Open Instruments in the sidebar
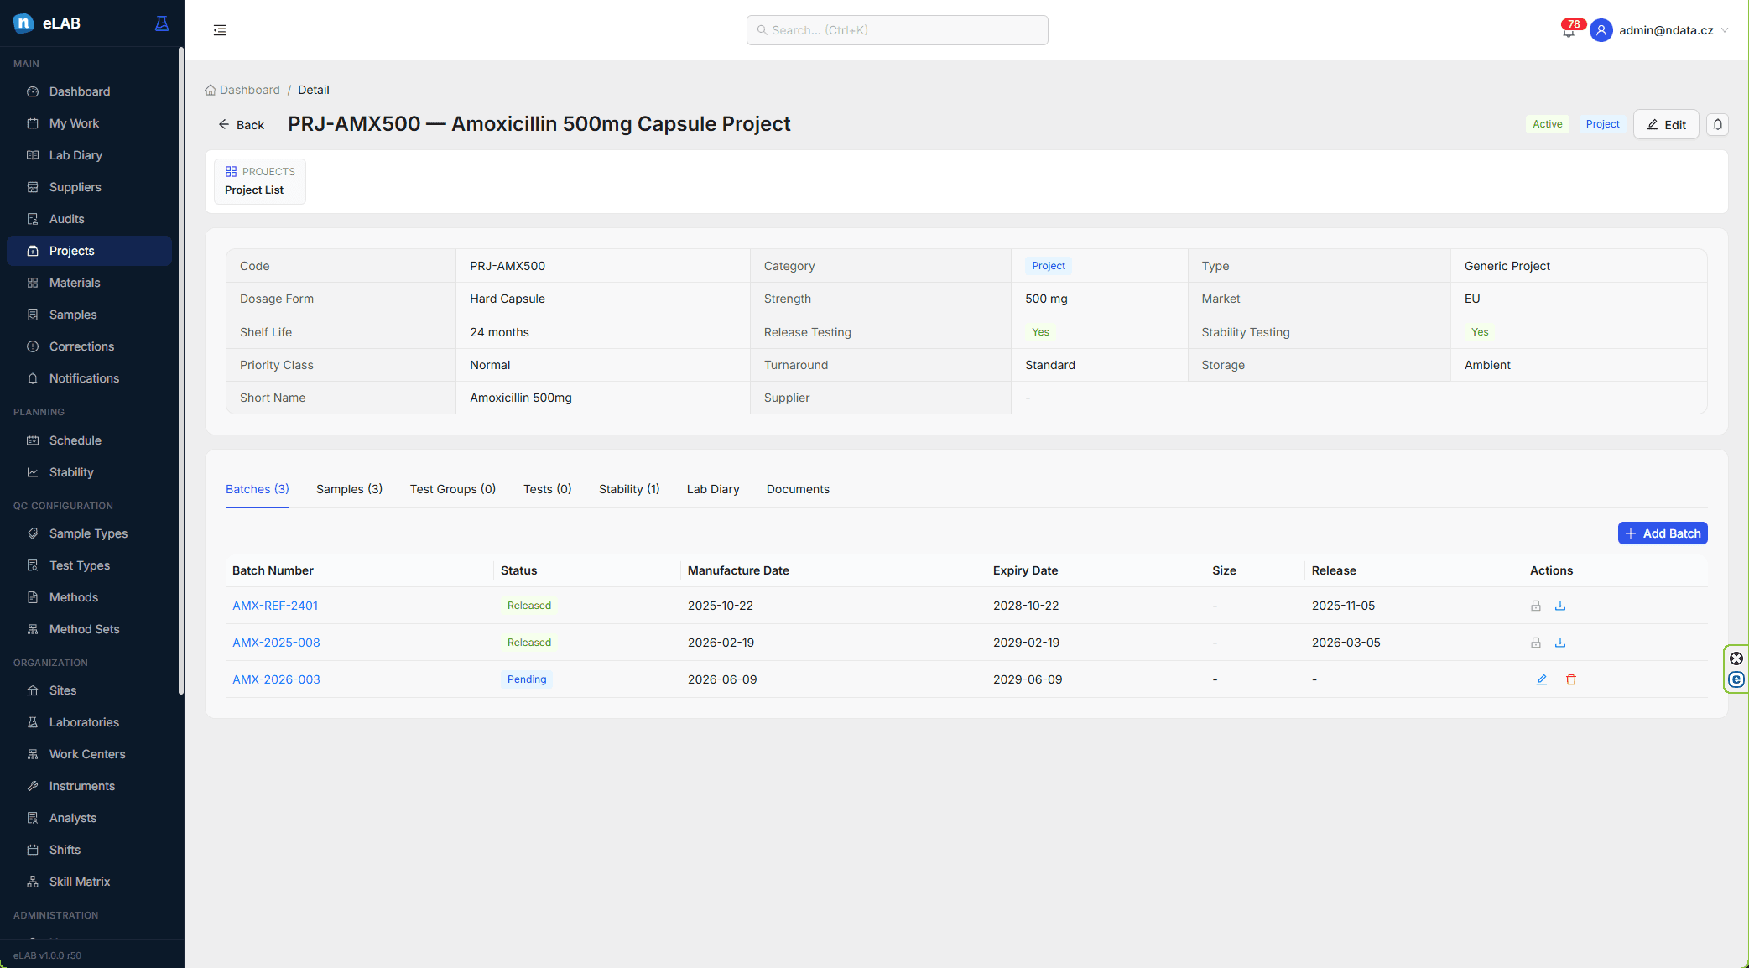 point(89,786)
